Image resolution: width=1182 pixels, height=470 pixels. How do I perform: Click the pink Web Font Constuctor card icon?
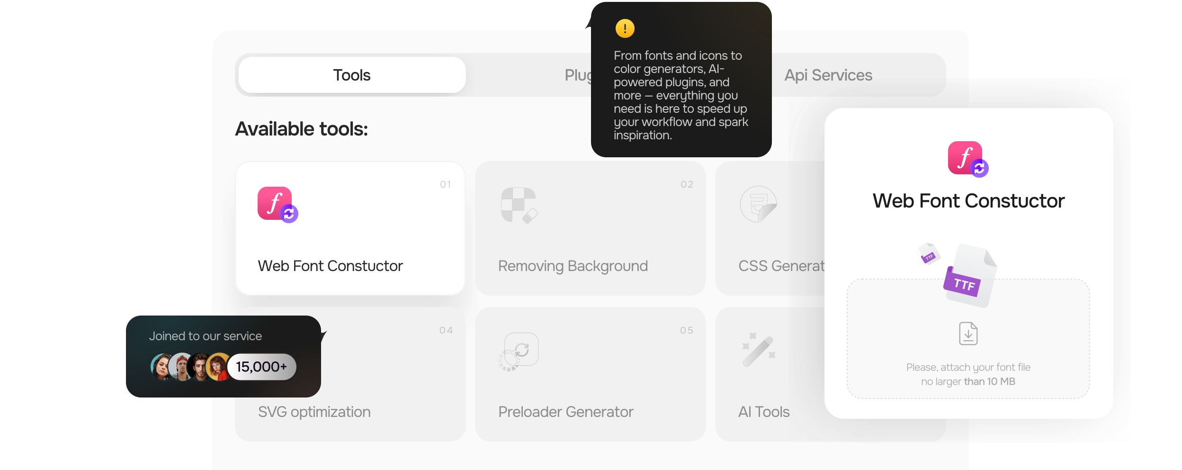(x=278, y=204)
